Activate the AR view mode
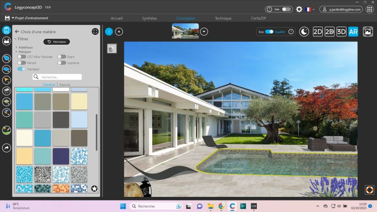Viewport: 377px width, 212px height. point(353,31)
